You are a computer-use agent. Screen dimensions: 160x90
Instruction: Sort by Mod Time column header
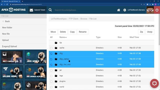134,37
